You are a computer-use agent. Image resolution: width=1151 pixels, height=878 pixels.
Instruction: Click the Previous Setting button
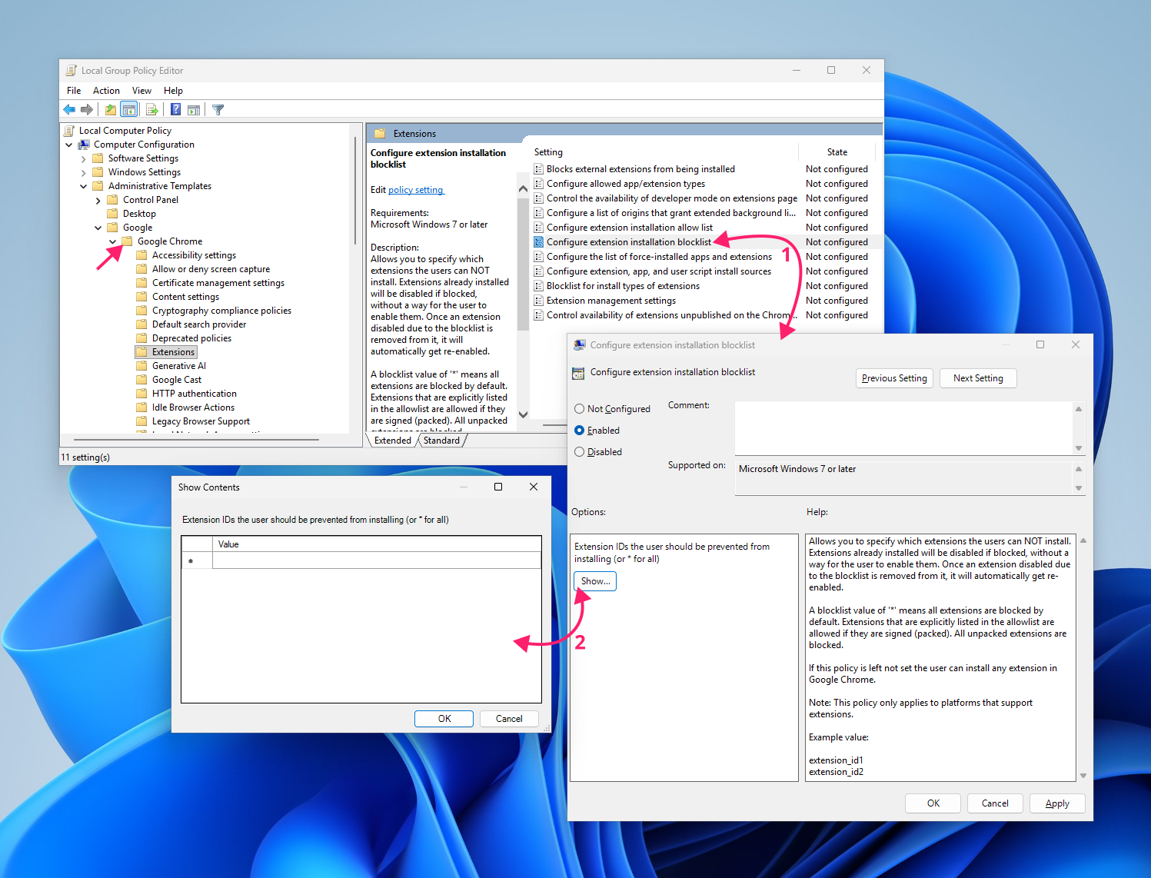(x=894, y=378)
